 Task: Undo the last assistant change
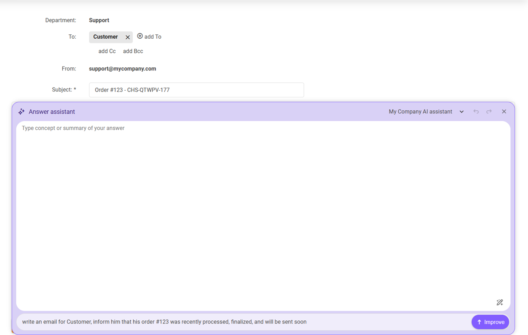(476, 112)
